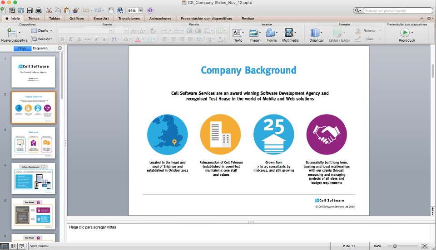Toggle italic K formatting

pos(71,39)
